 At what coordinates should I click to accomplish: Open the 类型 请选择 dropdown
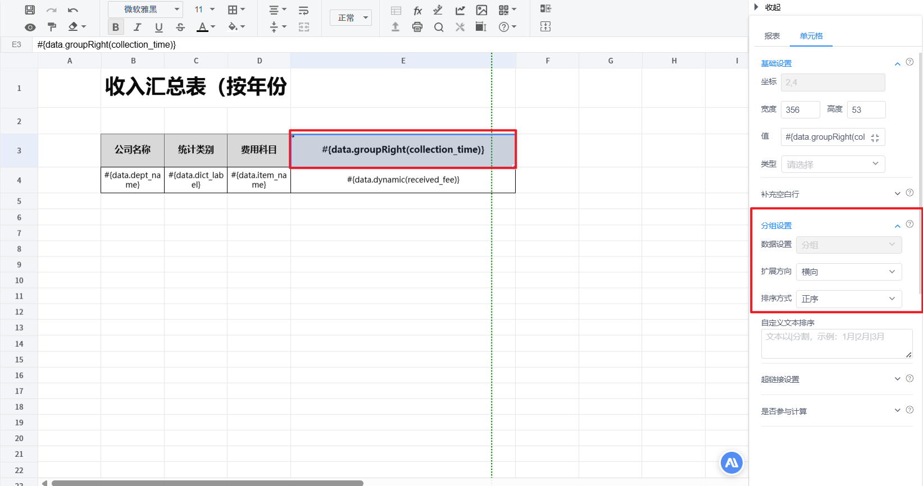[833, 164]
